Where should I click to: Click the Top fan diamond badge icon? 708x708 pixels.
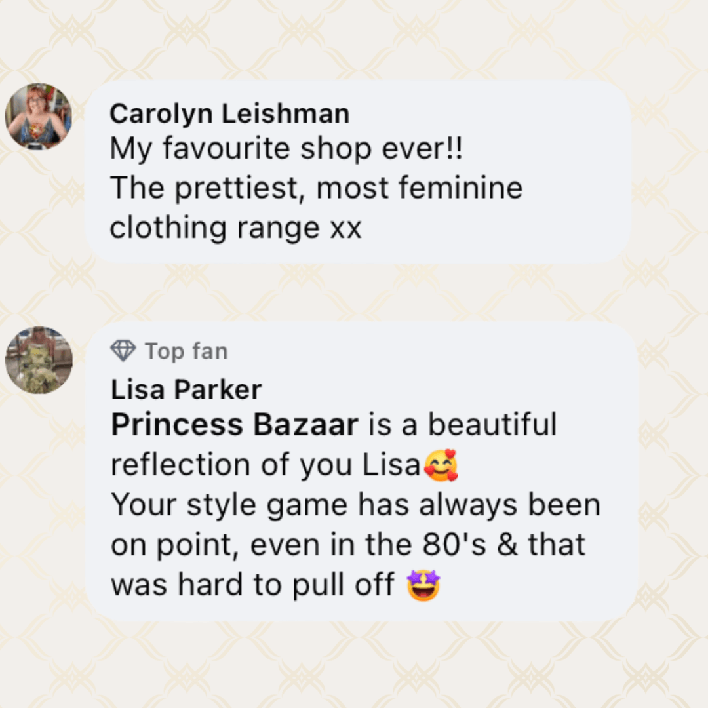[123, 351]
